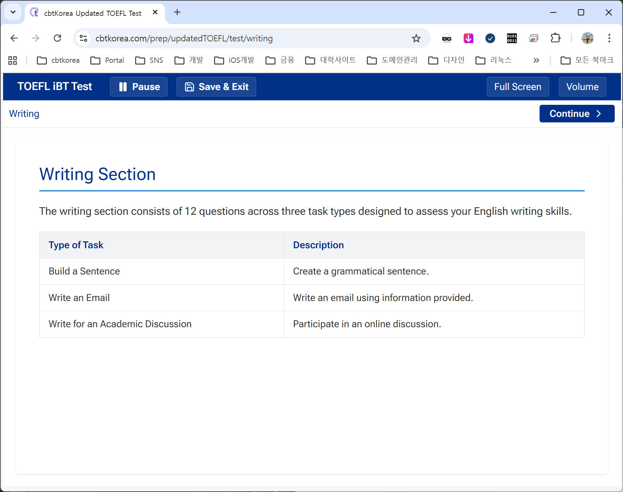Click the URL address bar

(x=241, y=38)
